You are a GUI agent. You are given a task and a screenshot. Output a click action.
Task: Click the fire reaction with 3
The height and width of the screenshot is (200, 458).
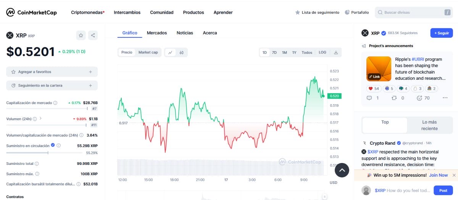tap(418, 89)
